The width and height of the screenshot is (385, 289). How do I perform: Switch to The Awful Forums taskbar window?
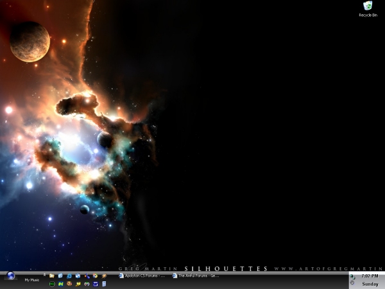coord(196,276)
